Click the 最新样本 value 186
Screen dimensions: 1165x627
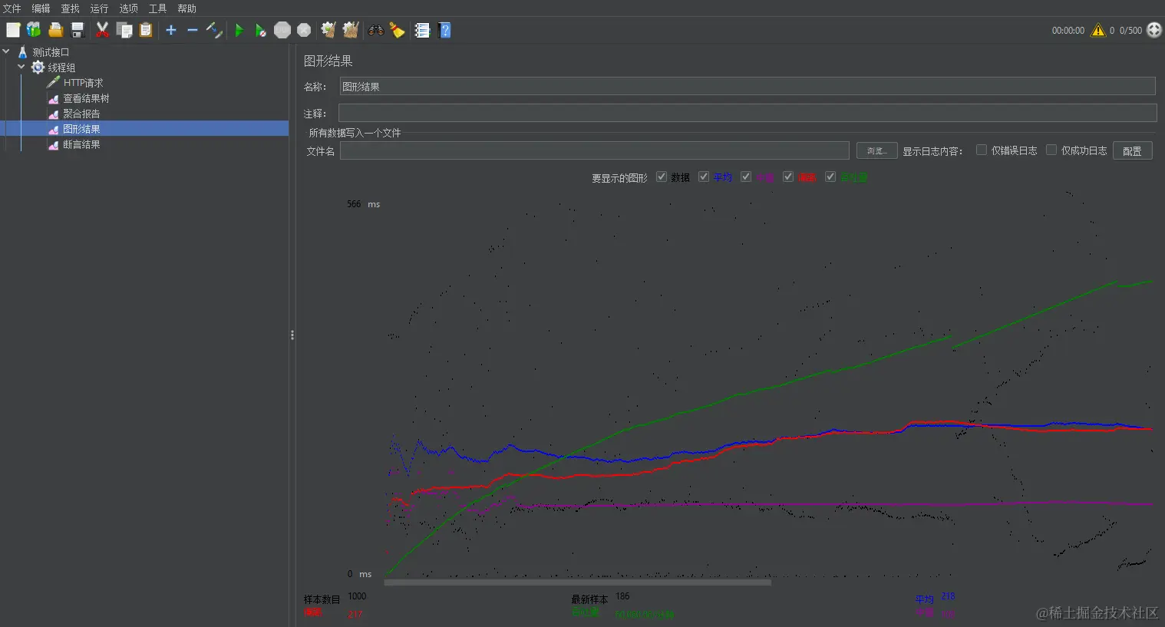coord(622,596)
